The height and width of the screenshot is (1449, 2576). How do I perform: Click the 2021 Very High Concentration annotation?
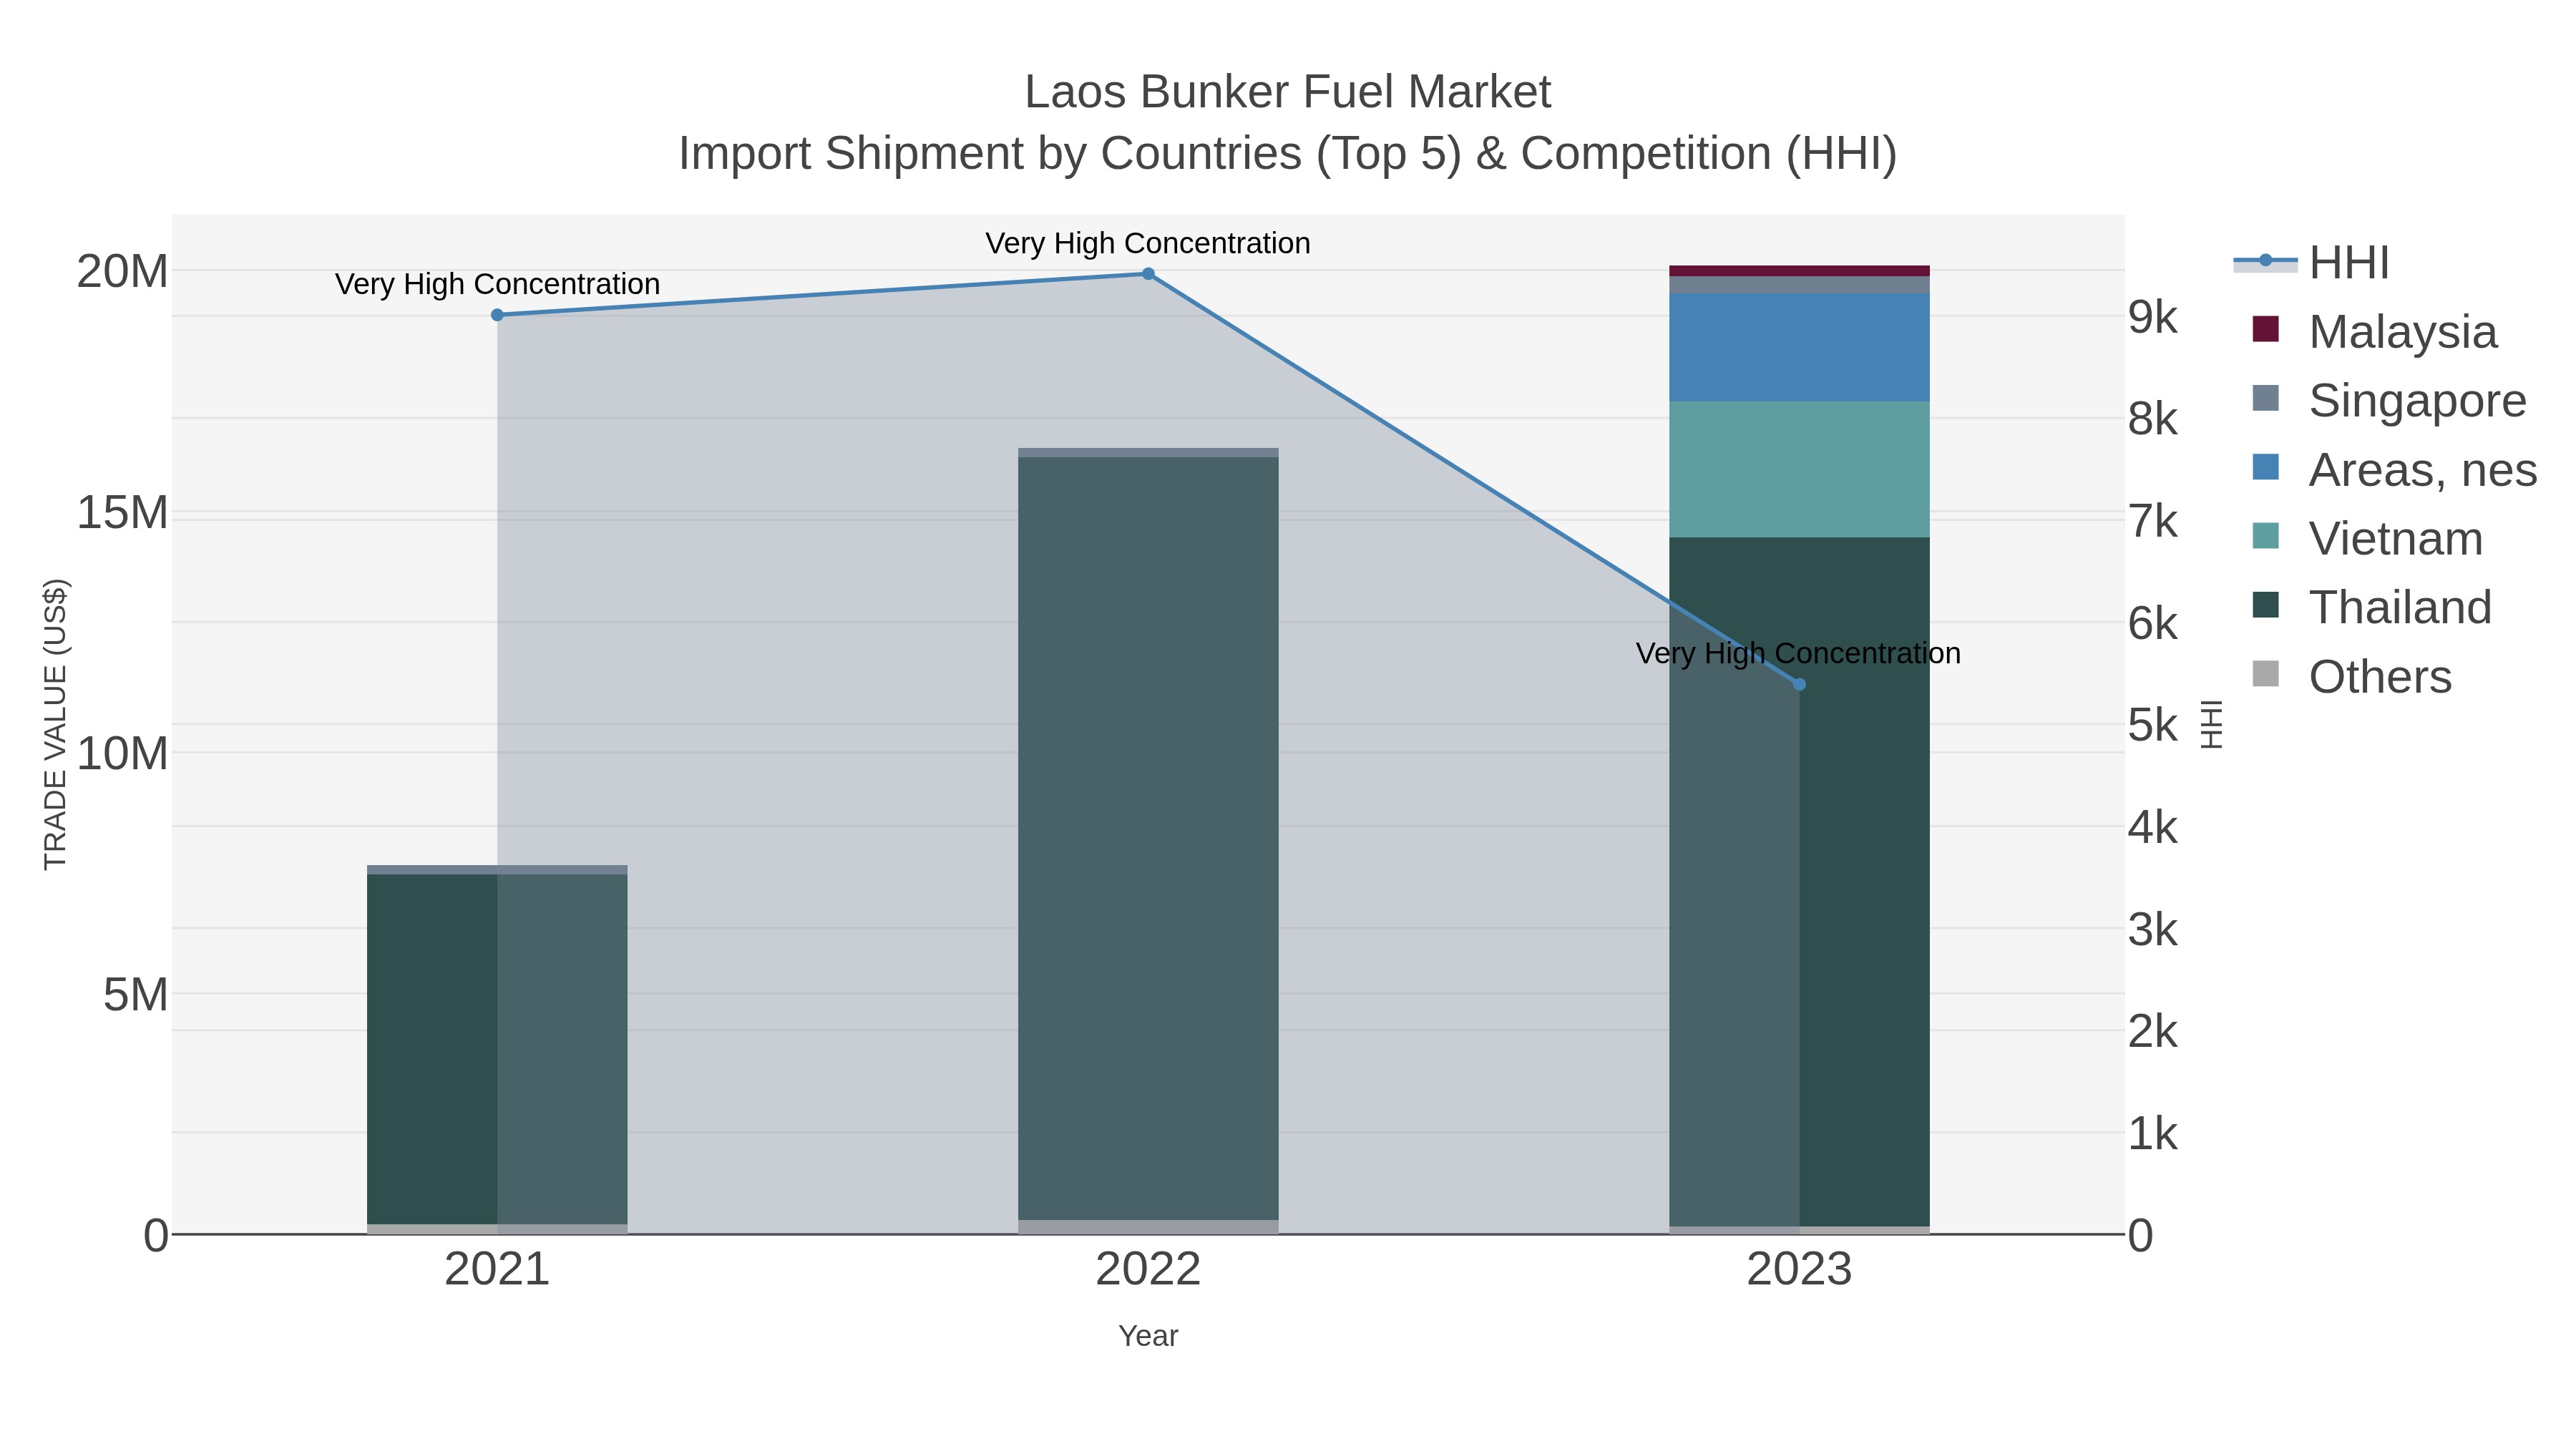497,284
